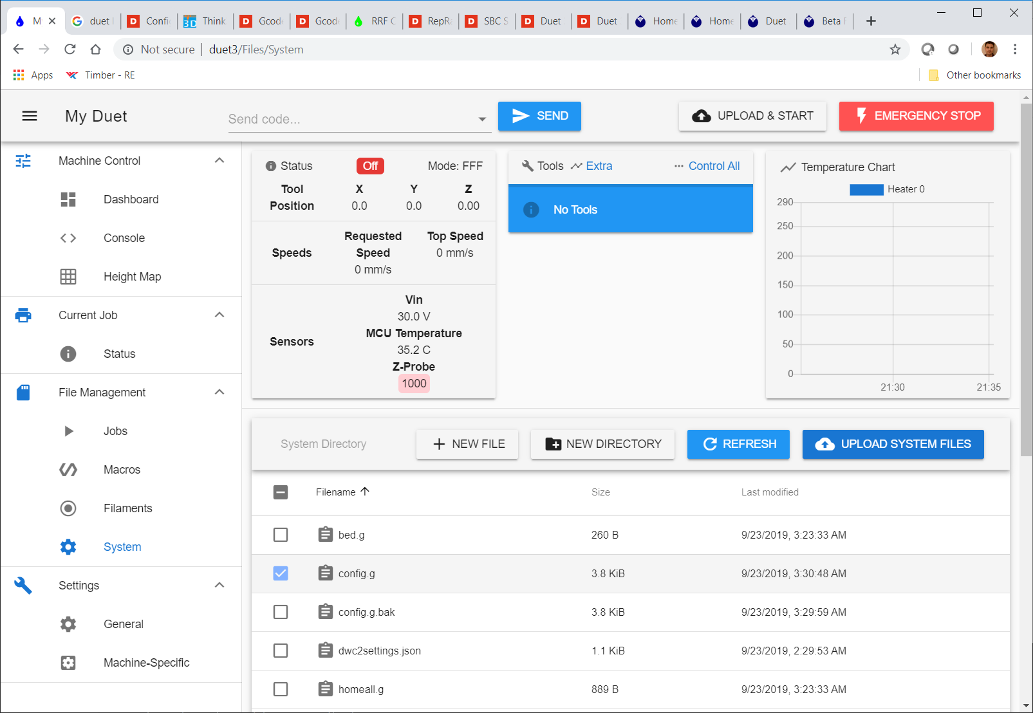This screenshot has width=1033, height=713.
Task: Toggle Heater 0 legend color swatch
Action: [866, 189]
